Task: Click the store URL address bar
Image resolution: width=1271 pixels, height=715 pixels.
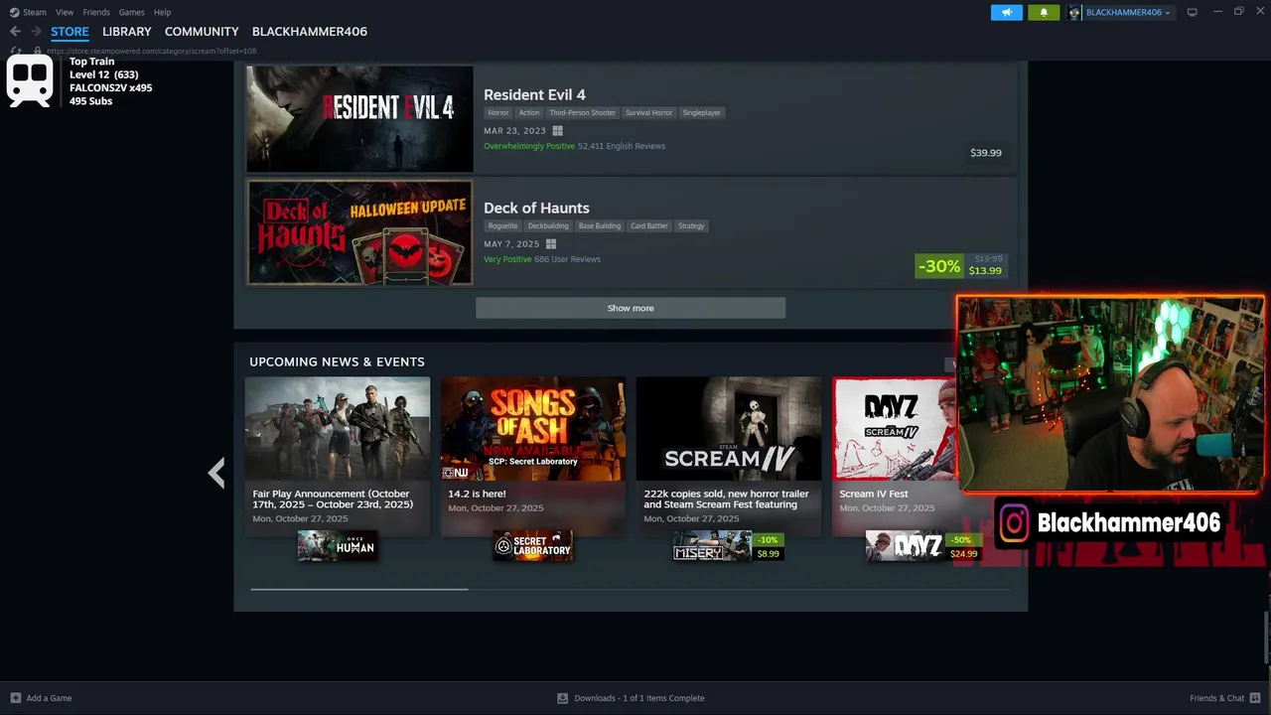Action: pyautogui.click(x=151, y=51)
